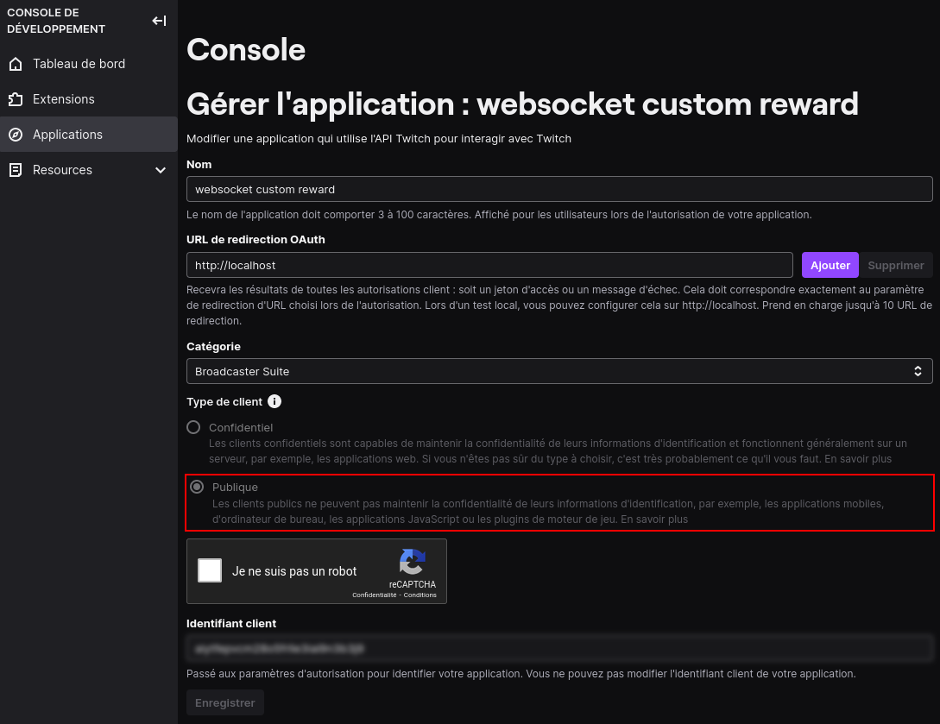This screenshot has height=724, width=940.
Task: Select the Confidentiel client type
Action: [x=193, y=427]
